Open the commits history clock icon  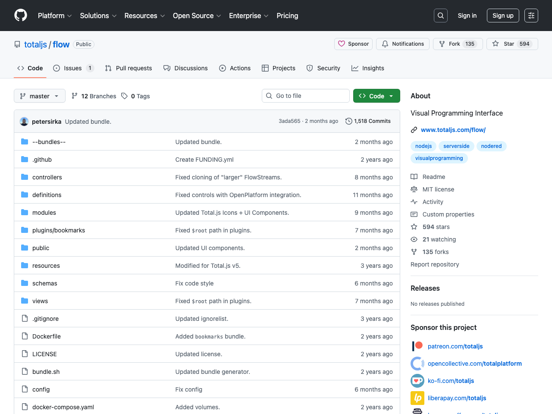pos(348,121)
